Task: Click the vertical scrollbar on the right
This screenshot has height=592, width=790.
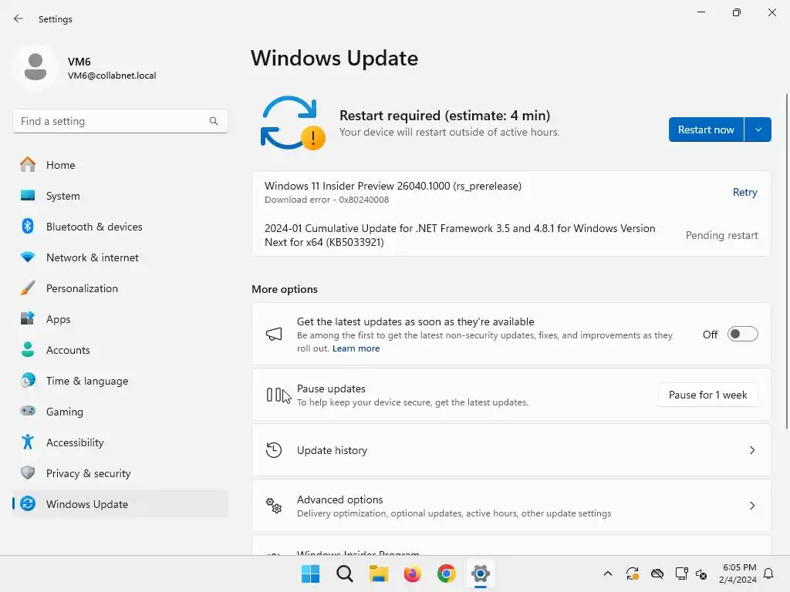Action: pyautogui.click(x=787, y=261)
